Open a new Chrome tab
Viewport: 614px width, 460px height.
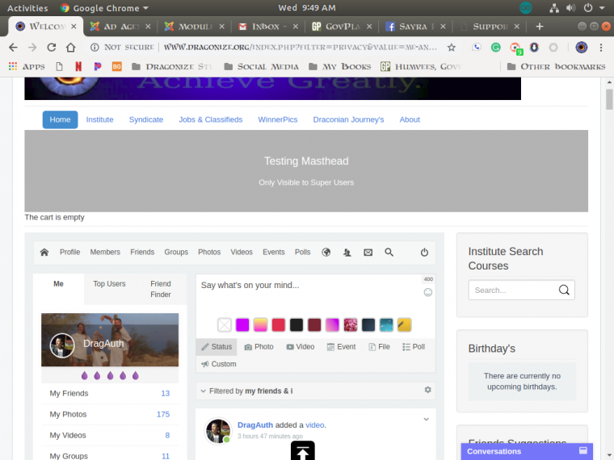(x=540, y=26)
